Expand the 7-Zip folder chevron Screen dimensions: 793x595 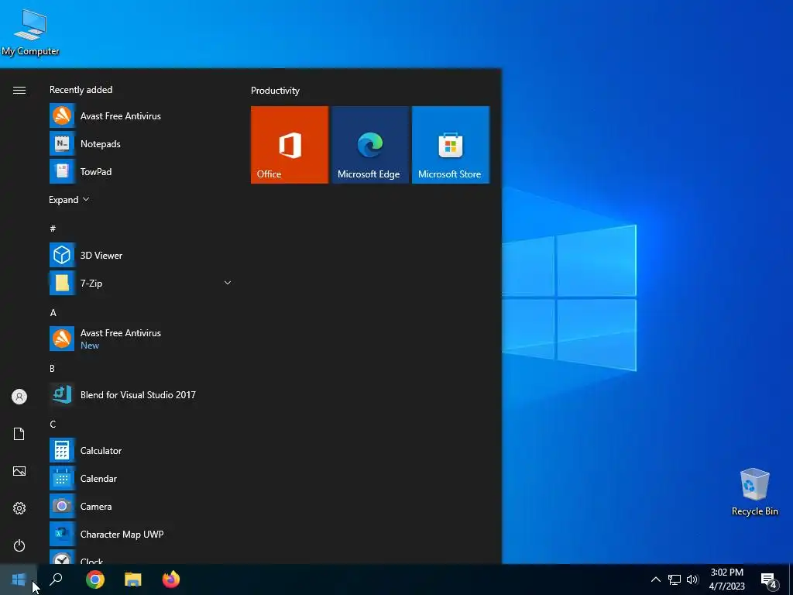(228, 283)
